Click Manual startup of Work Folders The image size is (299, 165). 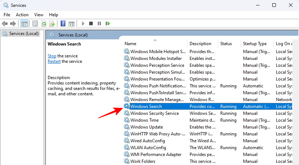point(250,161)
